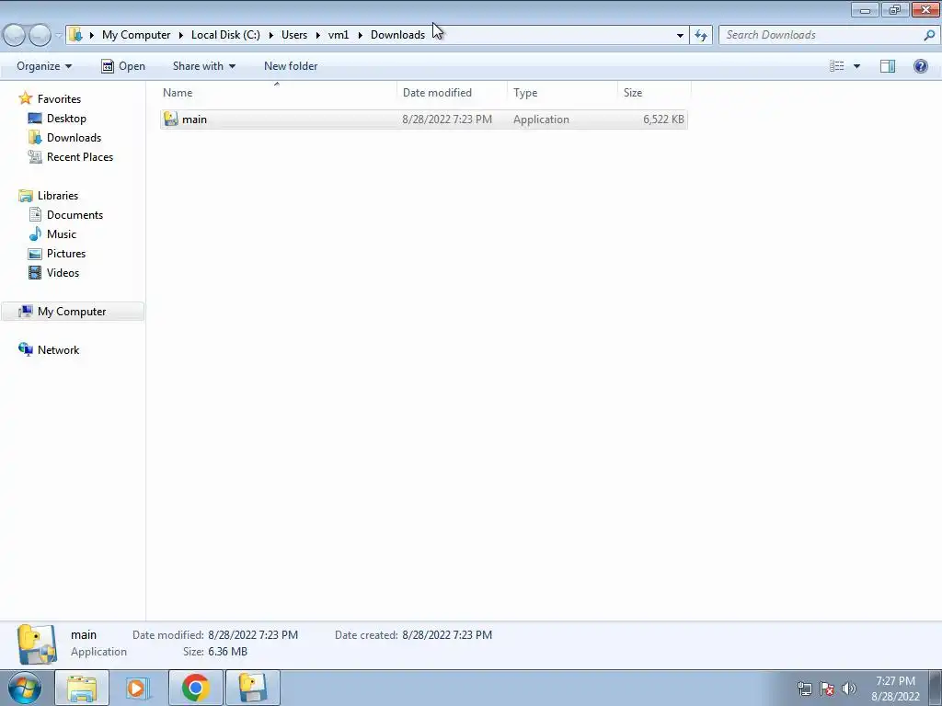Expand the arrow after My Computer in path
Image resolution: width=942 pixels, height=706 pixels.
(x=181, y=35)
